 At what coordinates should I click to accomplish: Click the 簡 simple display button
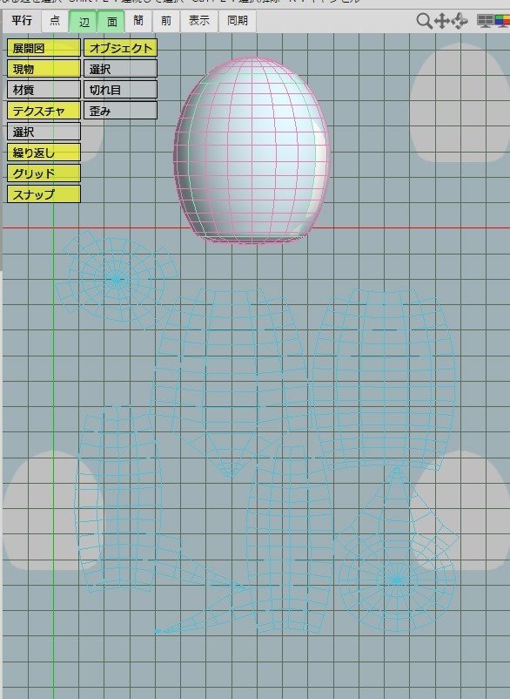[x=138, y=21]
